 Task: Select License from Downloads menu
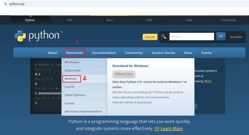click(84, 103)
